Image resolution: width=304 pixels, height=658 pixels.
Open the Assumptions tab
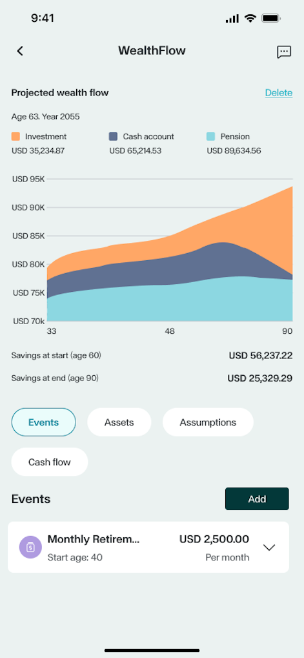pos(208,422)
